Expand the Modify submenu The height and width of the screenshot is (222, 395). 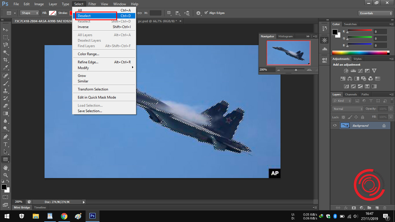pos(104,68)
